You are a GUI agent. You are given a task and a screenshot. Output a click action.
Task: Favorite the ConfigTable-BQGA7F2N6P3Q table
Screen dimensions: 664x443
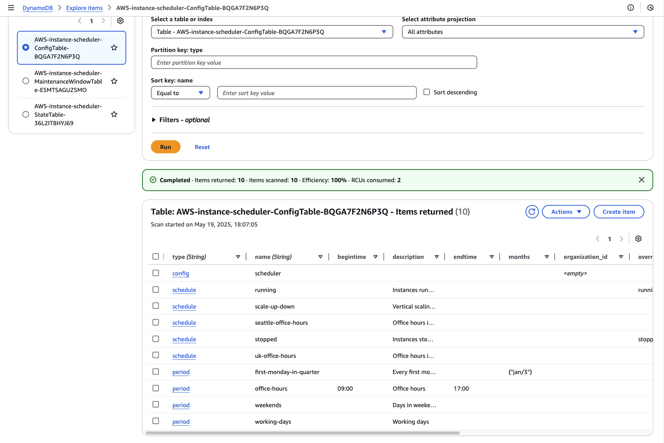114,48
